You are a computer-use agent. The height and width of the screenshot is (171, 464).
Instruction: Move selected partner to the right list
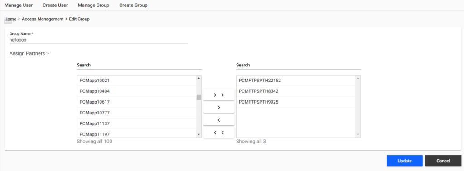point(219,108)
